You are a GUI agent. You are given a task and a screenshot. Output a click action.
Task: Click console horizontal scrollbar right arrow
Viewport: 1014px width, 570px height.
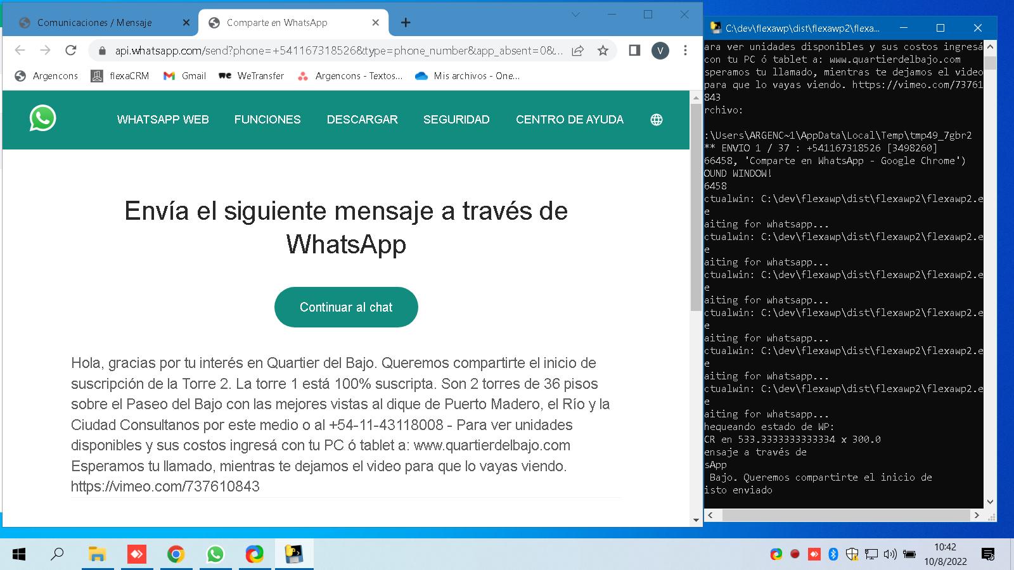tap(977, 516)
